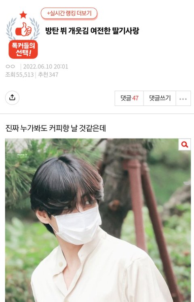
Task: Click the text 진짜 누가봐도 커피향
Action: [37, 128]
